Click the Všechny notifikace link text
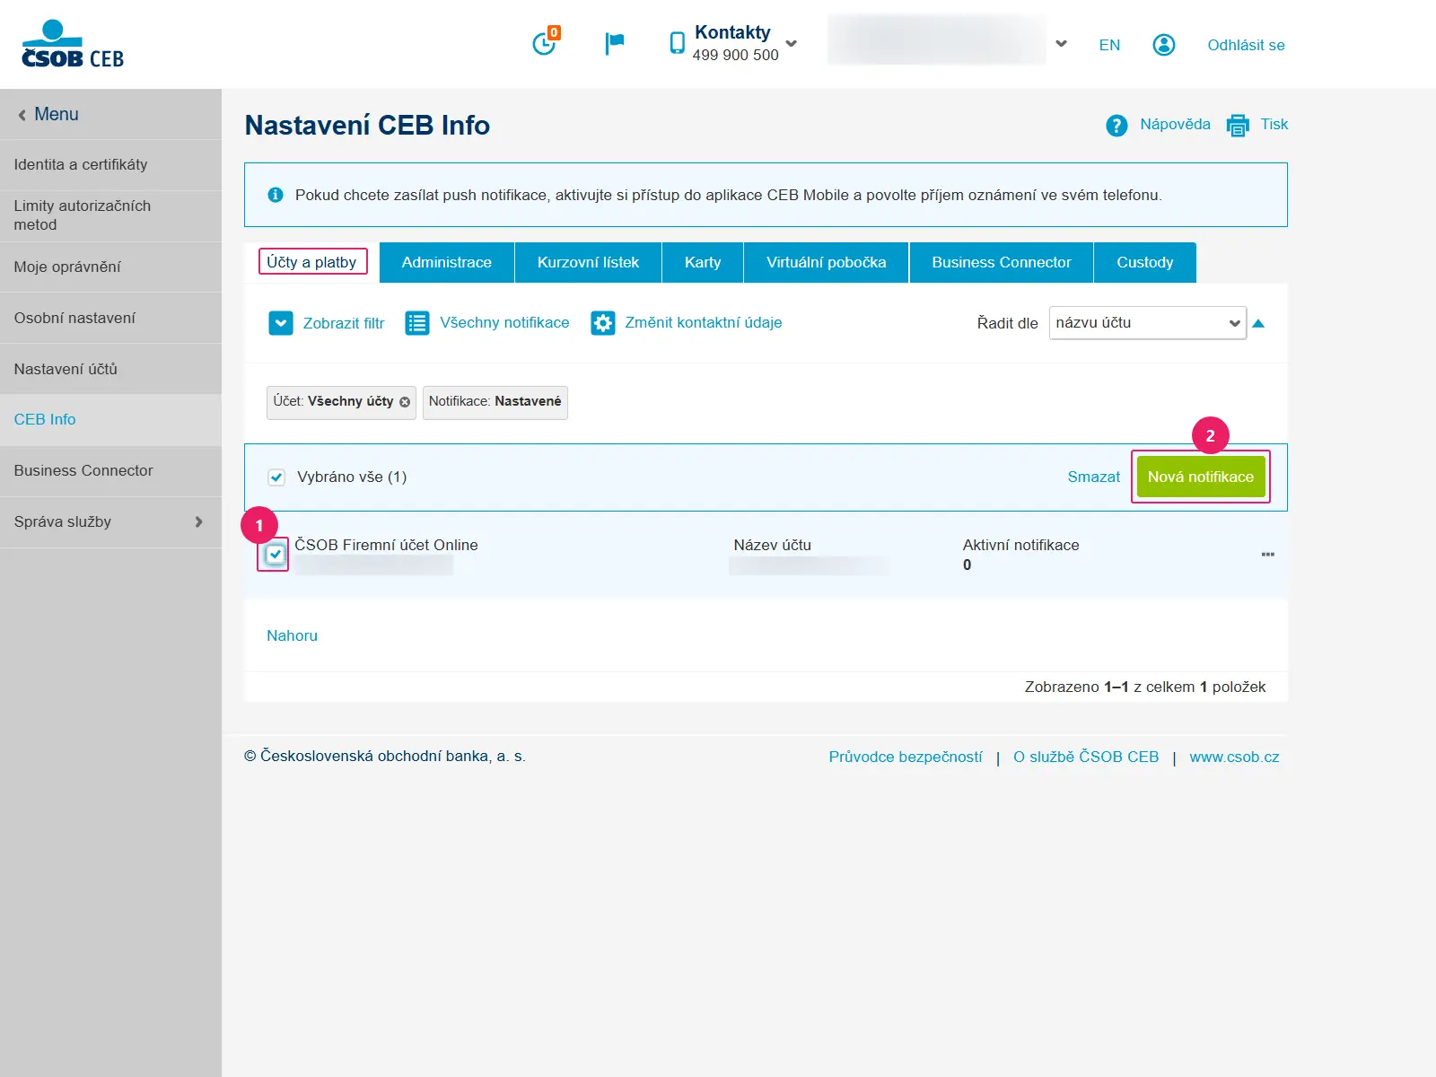The height and width of the screenshot is (1077, 1436). pyautogui.click(x=504, y=323)
